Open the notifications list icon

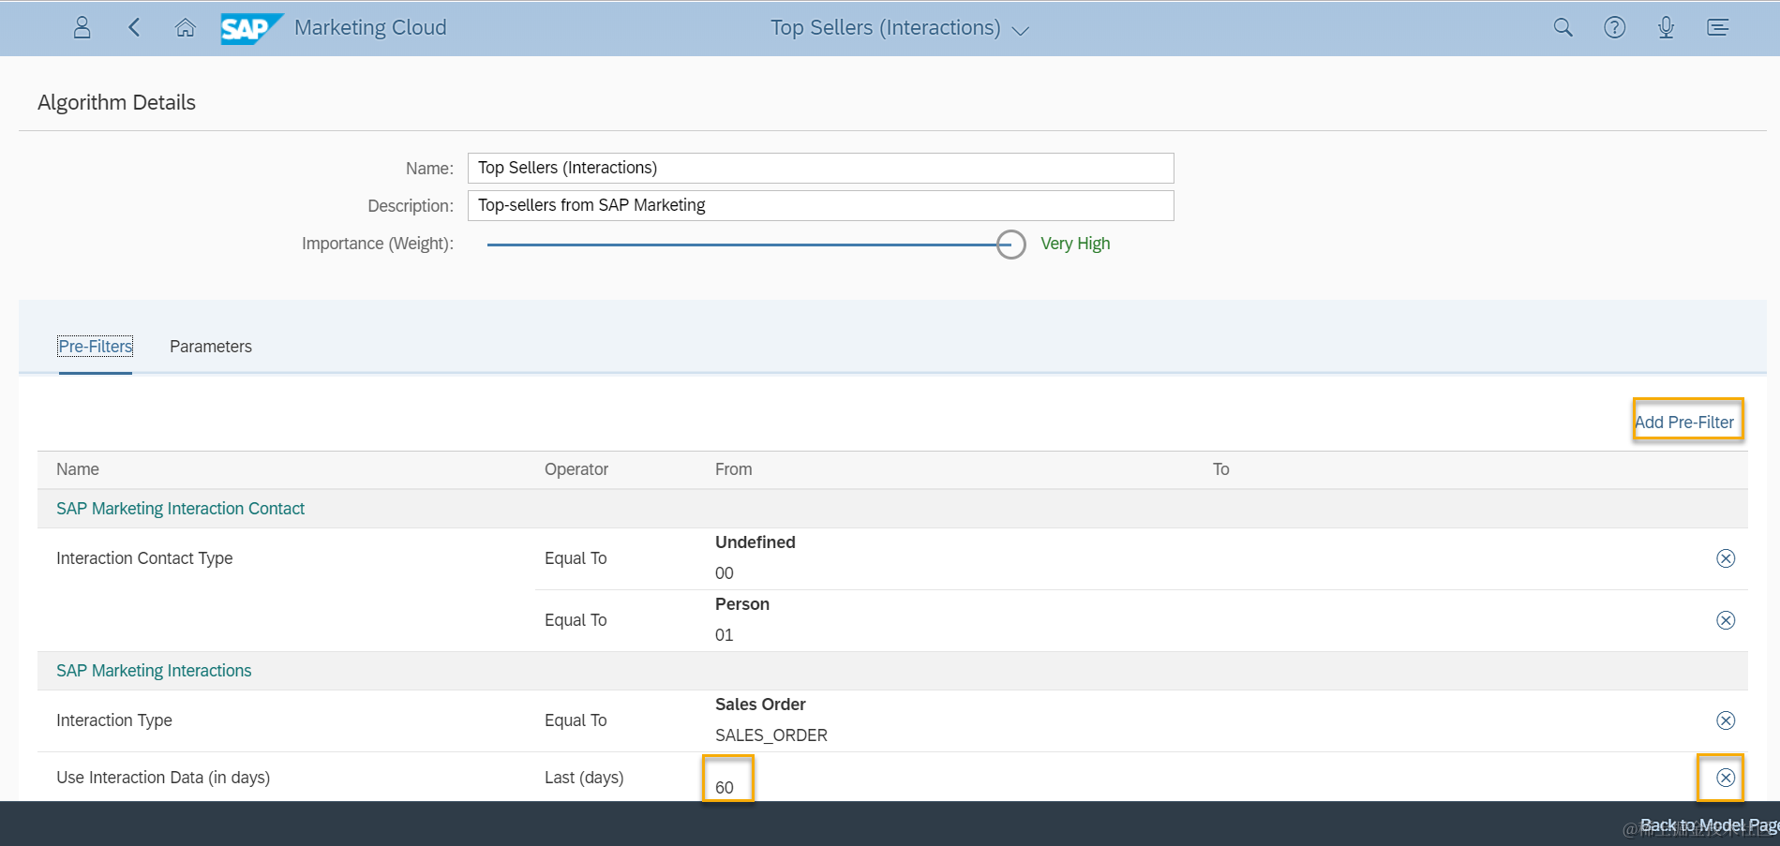click(x=1717, y=28)
